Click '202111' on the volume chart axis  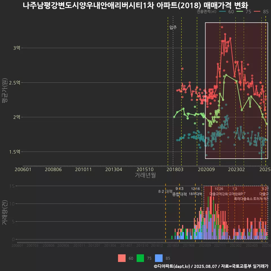point(220,245)
